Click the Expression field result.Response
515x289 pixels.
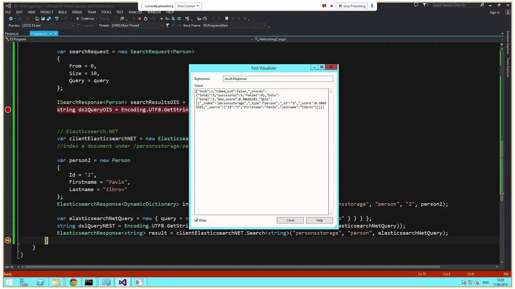pyautogui.click(x=278, y=79)
